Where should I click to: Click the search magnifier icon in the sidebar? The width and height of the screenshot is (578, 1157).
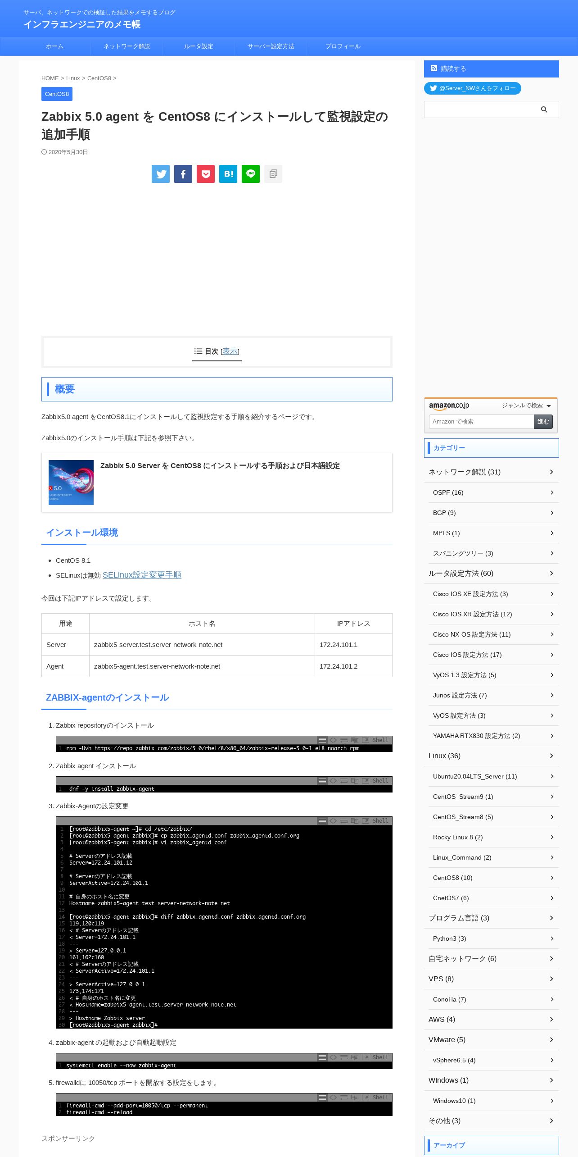pyautogui.click(x=544, y=109)
